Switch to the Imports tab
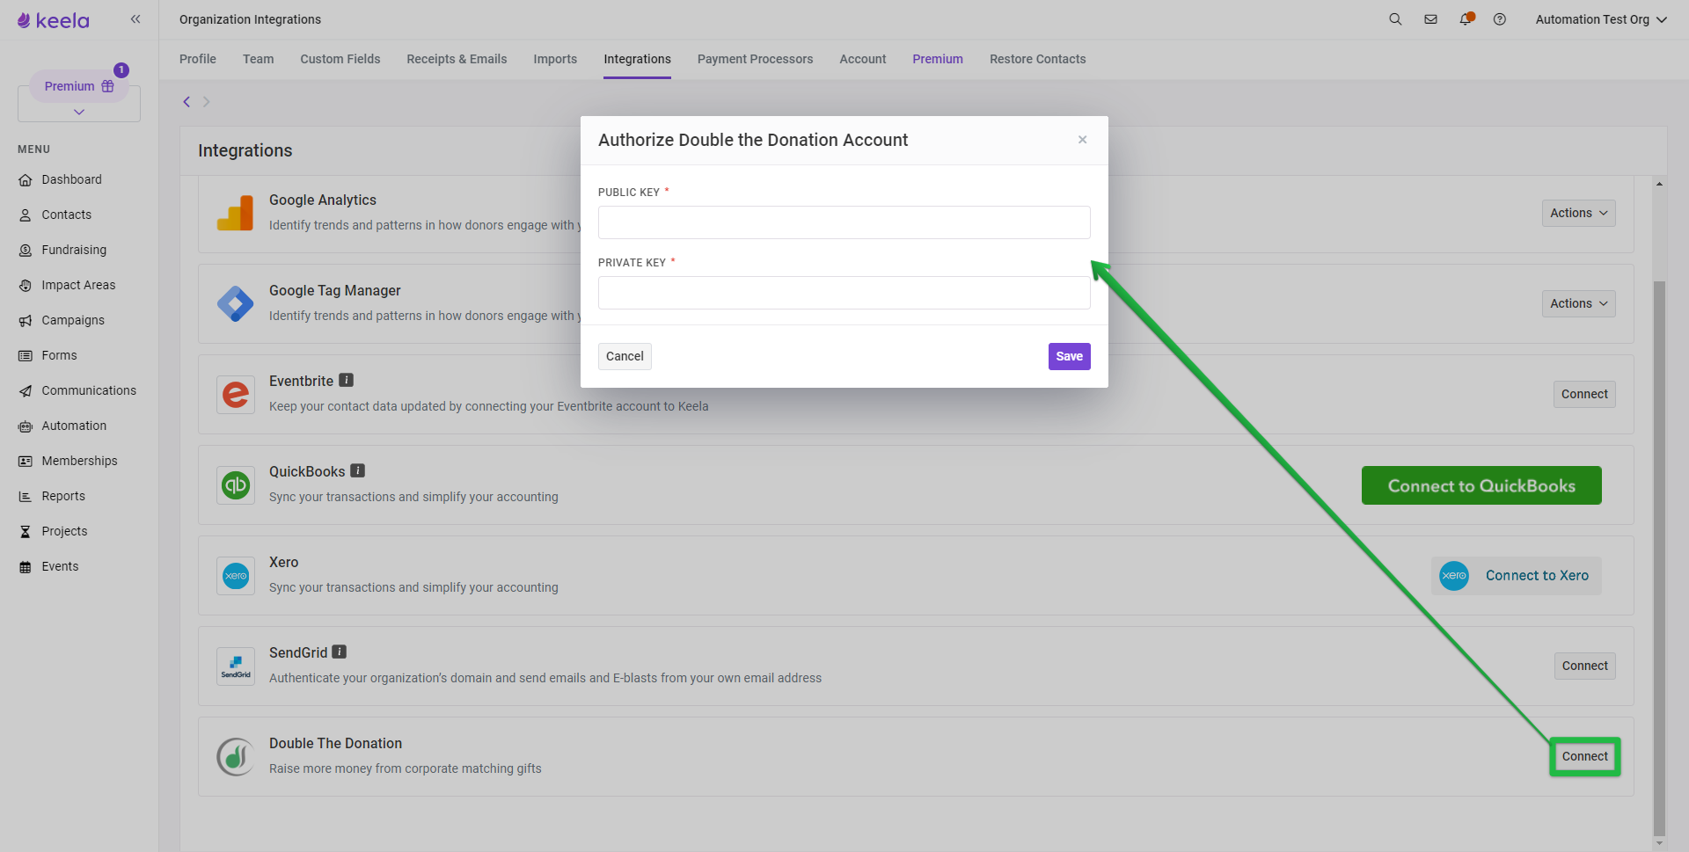This screenshot has height=852, width=1689. 555,59
